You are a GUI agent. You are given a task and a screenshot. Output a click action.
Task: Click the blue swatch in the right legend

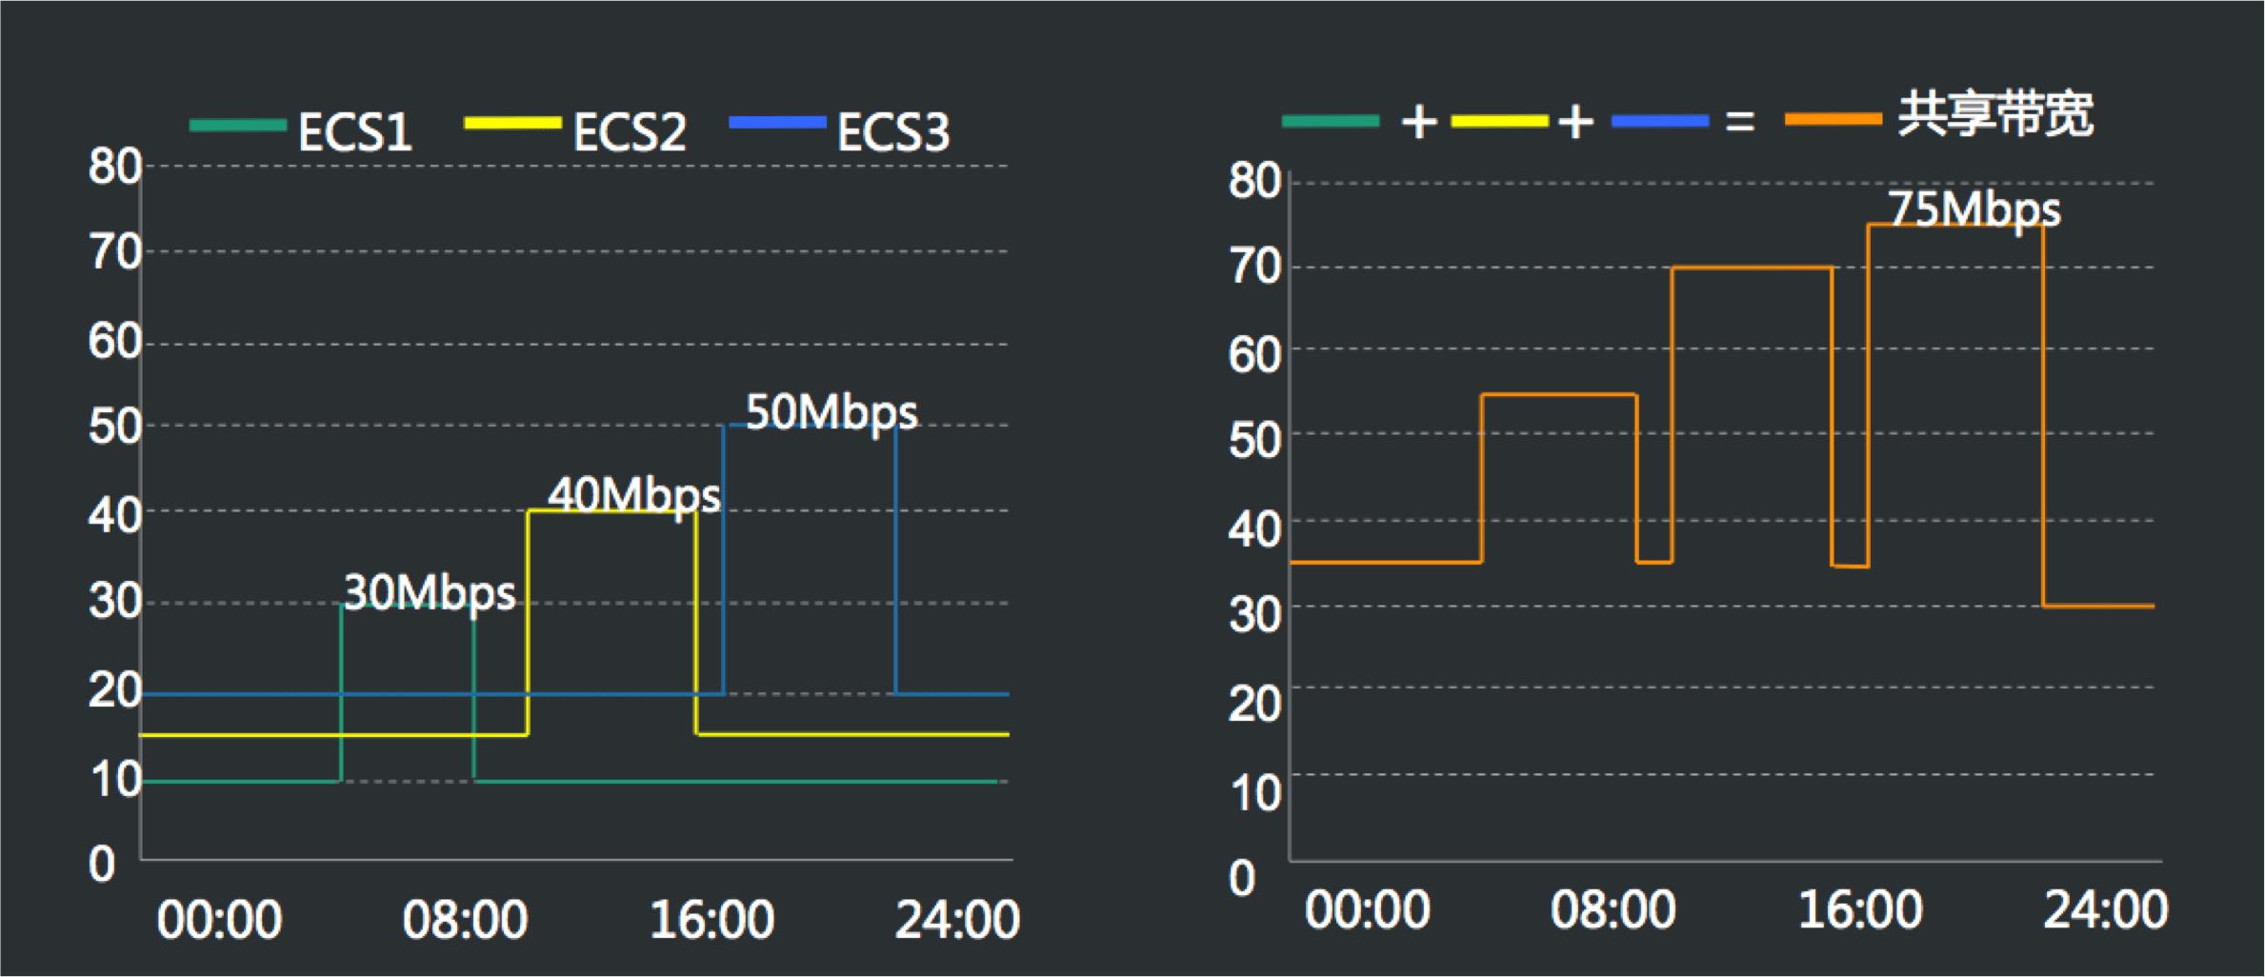(1660, 122)
